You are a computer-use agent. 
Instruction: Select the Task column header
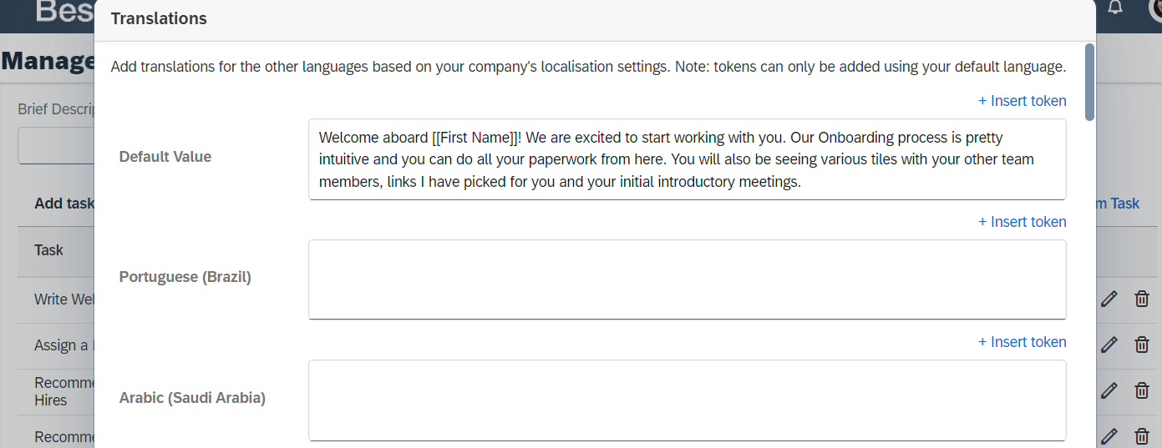click(x=49, y=249)
